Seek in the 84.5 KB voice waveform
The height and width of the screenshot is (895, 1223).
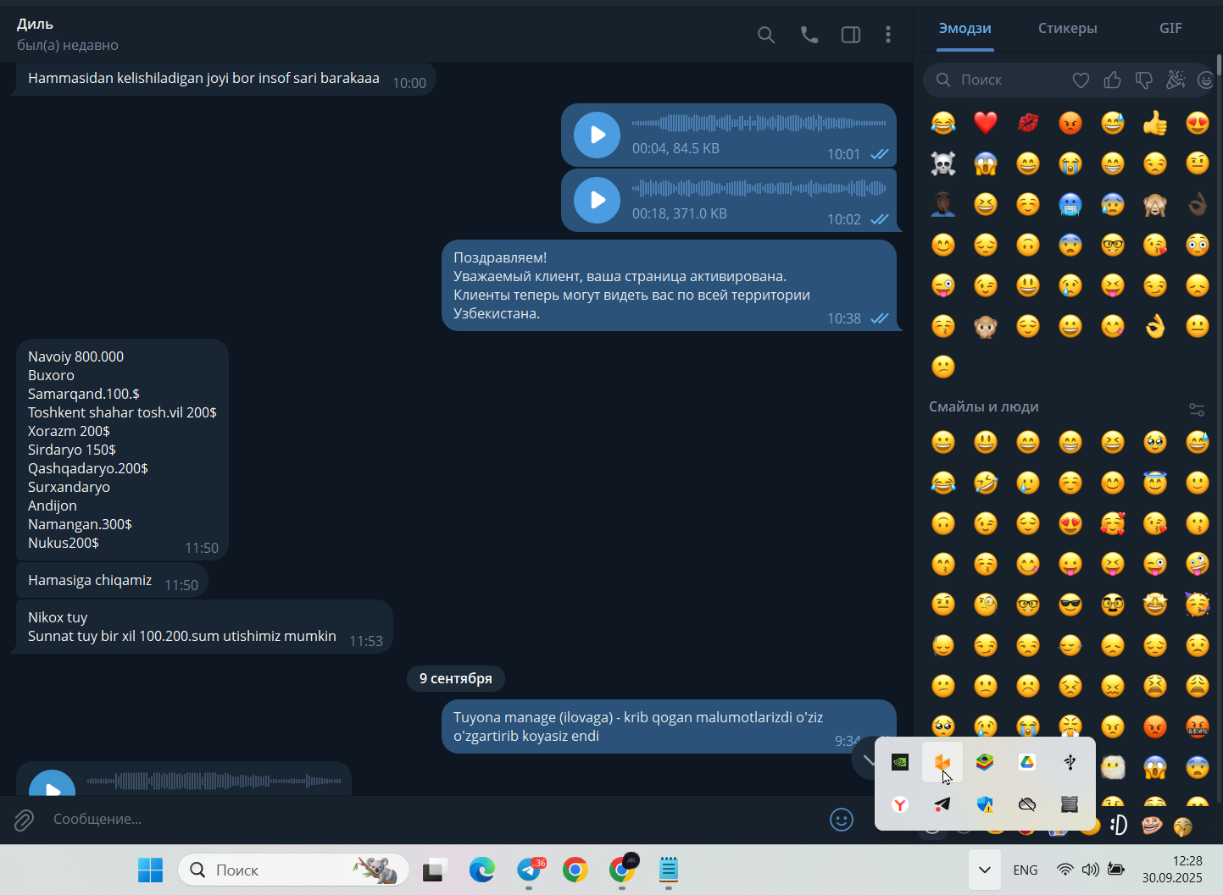click(x=759, y=124)
